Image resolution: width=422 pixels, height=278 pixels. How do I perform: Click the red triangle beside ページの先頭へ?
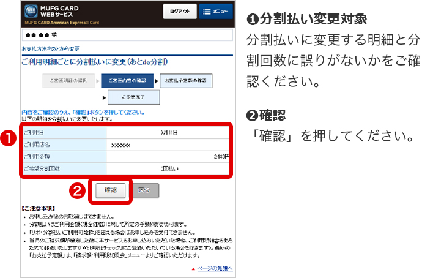[x=193, y=268]
